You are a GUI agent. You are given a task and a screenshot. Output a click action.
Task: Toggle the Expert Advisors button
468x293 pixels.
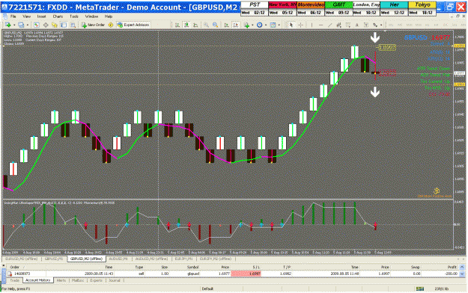point(133,25)
